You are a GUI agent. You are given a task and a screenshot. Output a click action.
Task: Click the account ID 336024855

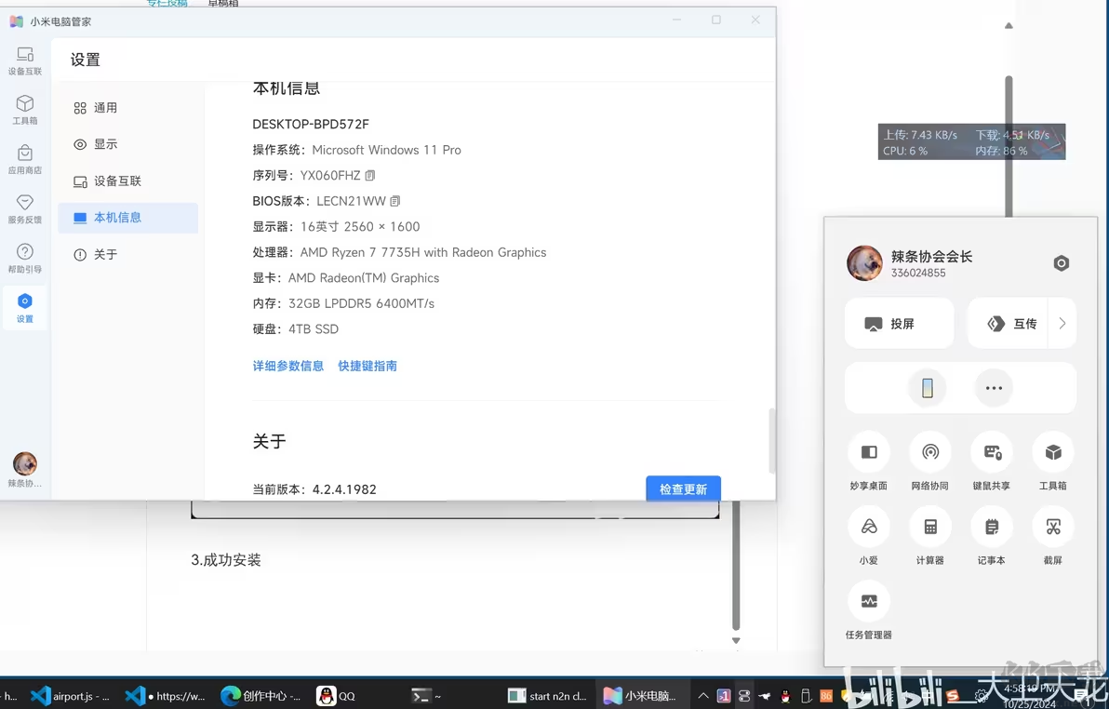click(x=918, y=274)
